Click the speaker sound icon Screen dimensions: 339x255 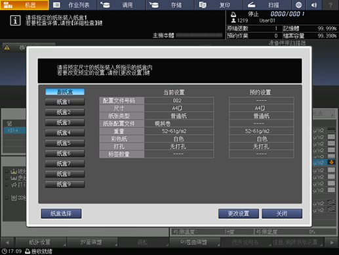tap(314, 5)
